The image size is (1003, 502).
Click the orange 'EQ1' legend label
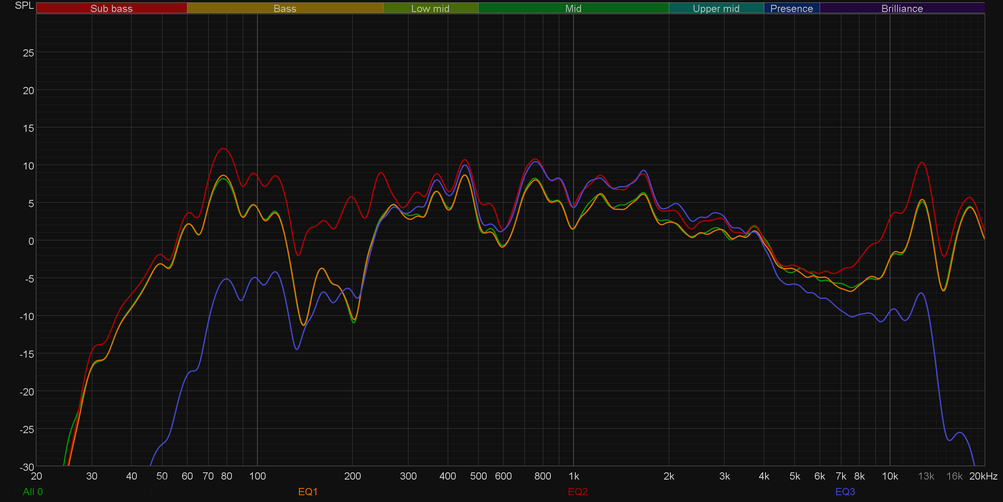[308, 492]
